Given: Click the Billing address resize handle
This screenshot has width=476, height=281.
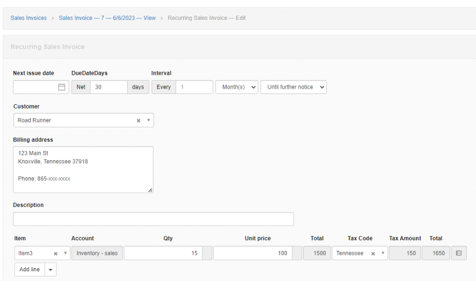Looking at the screenshot, I should tap(150, 190).
